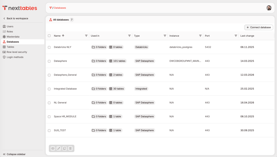Click the home breadcrumb logo icon

(50, 8)
